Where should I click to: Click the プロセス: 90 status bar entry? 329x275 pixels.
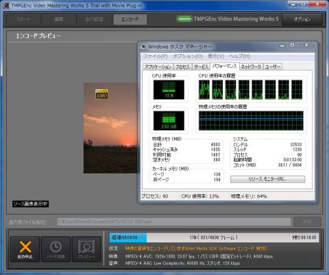[x=154, y=196]
